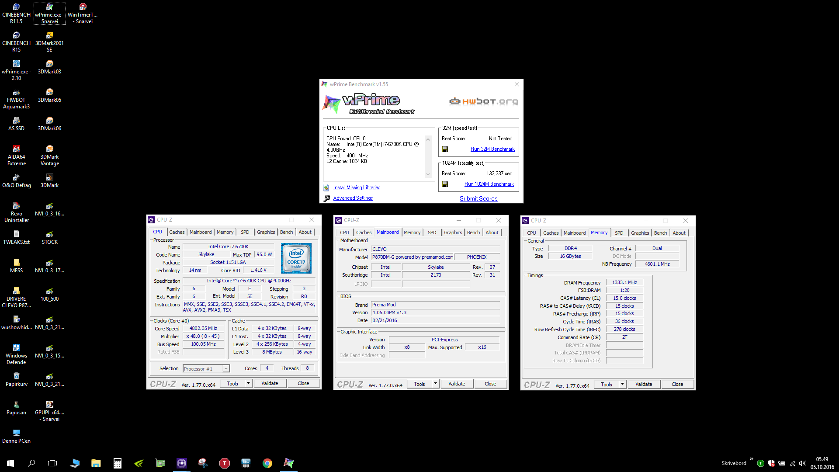The height and width of the screenshot is (472, 839).
Task: Open Tools dropdown arrow in Memory window
Action: 622,384
